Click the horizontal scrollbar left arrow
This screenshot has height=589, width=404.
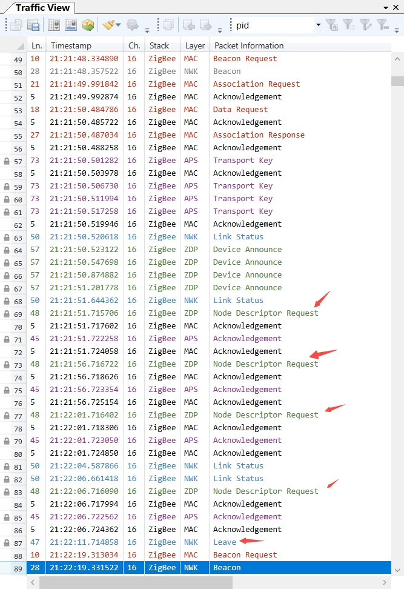click(x=33, y=582)
